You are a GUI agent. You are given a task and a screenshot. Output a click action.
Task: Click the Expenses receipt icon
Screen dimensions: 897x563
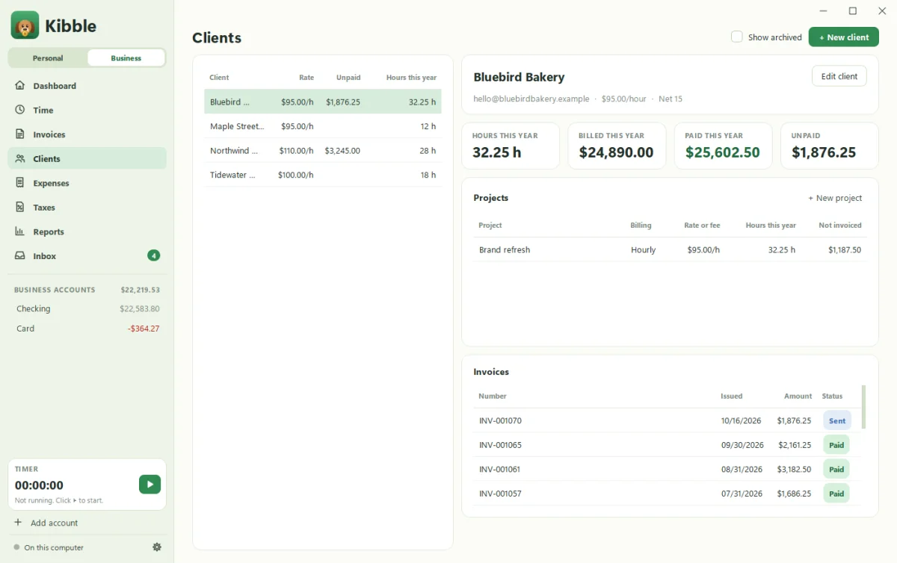(x=20, y=183)
